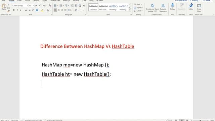Screen dimensions: 215x121
Task: Adjust the zoom slider in status bar
Action: pos(201,120)
